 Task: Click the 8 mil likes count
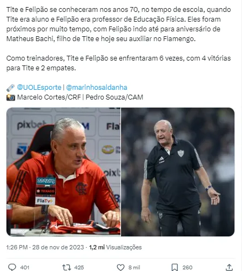click(x=134, y=267)
